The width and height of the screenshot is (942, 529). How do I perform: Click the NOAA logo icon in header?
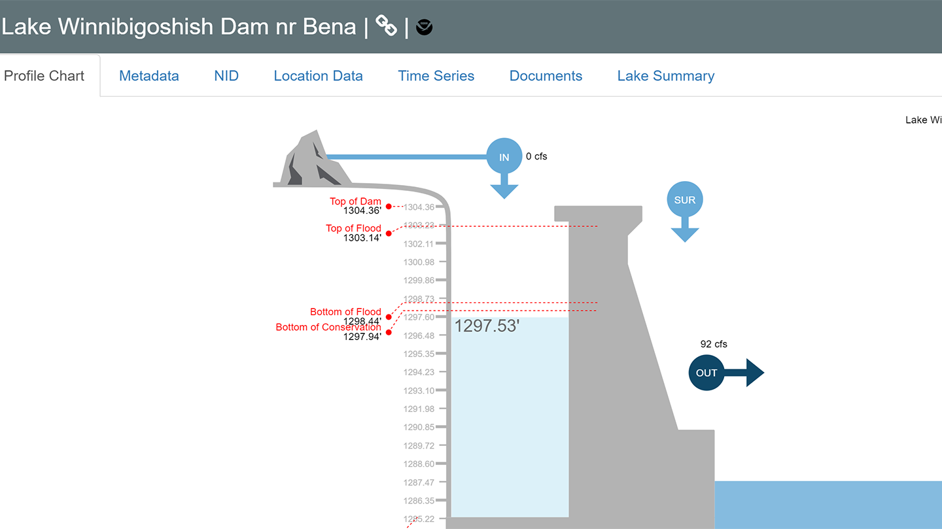pos(424,27)
